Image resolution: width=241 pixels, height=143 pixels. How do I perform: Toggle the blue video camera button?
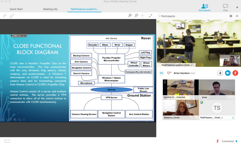point(228,73)
